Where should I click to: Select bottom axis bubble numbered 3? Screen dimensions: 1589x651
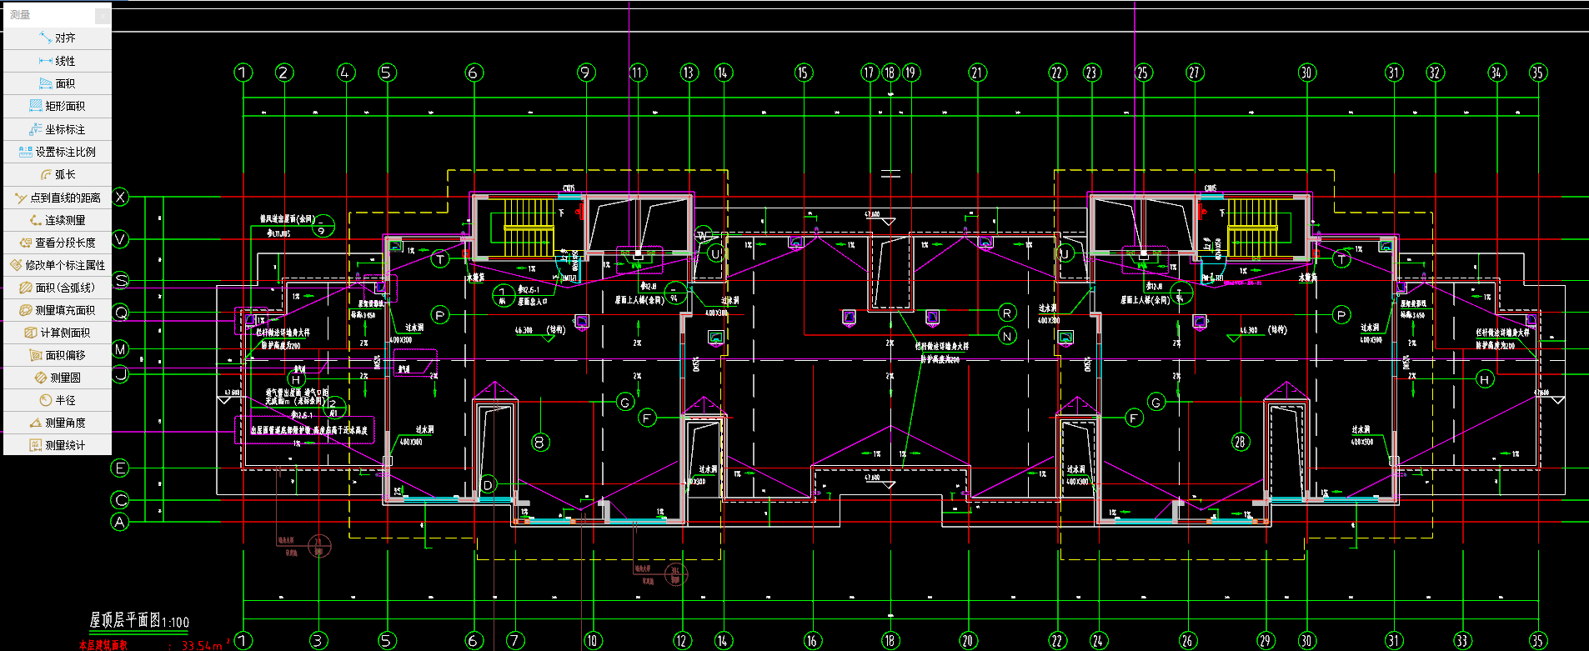[x=318, y=640]
